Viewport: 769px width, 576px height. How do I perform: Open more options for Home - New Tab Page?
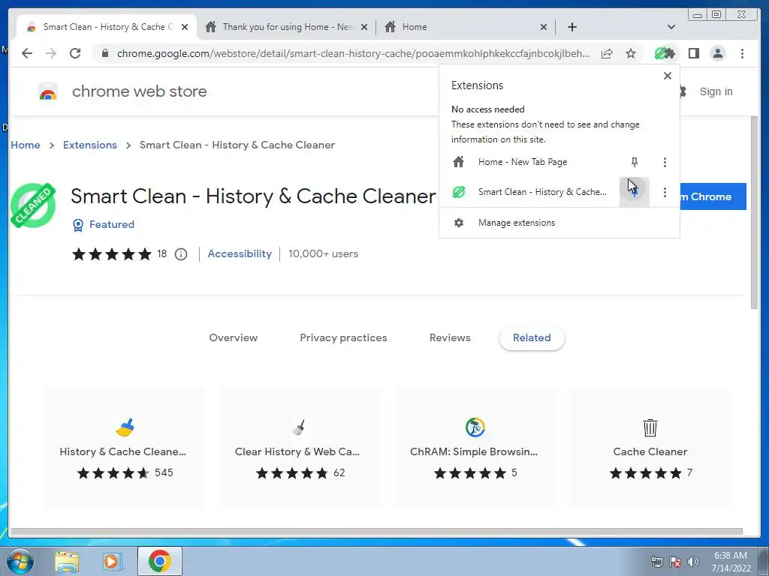tap(665, 162)
